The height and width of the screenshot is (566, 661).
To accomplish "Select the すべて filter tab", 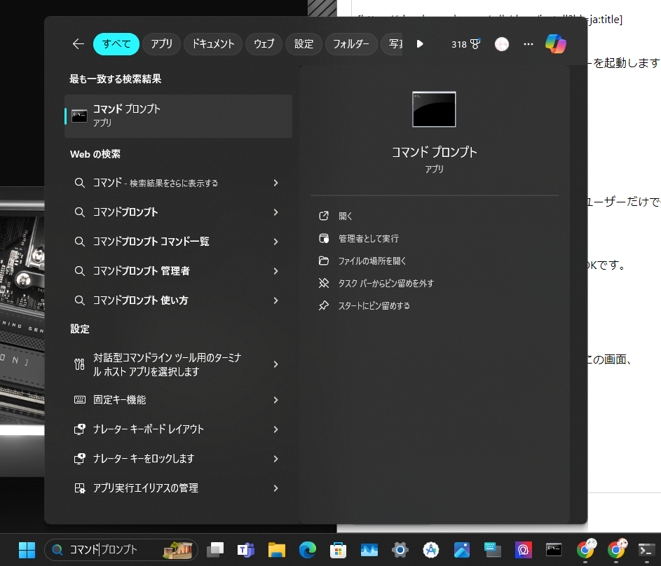I will [x=116, y=44].
